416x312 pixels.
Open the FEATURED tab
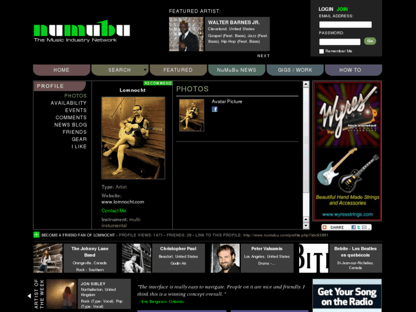[x=178, y=70]
